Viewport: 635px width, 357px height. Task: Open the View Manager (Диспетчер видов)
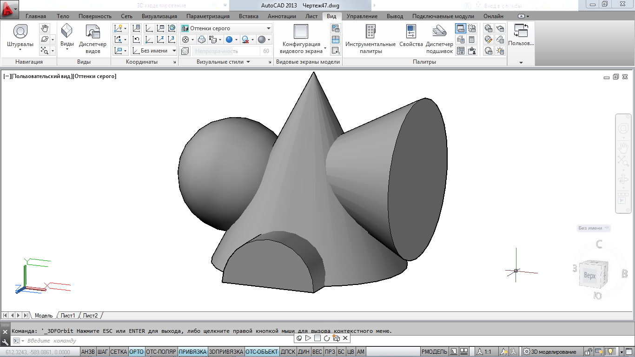click(93, 32)
